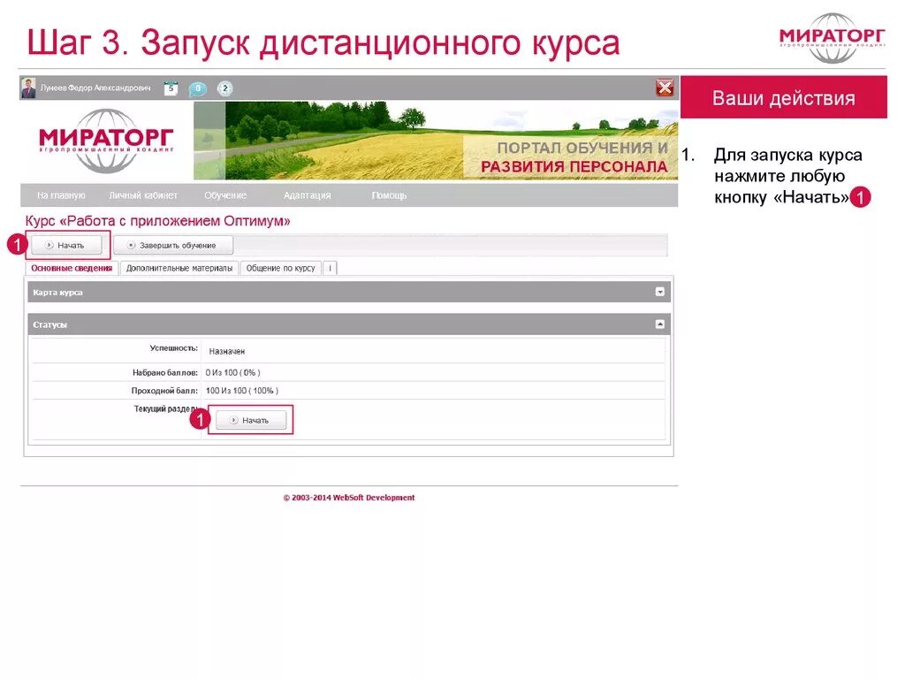Close the portal with red X icon
Image resolution: width=905 pixels, height=679 pixels.
point(665,88)
